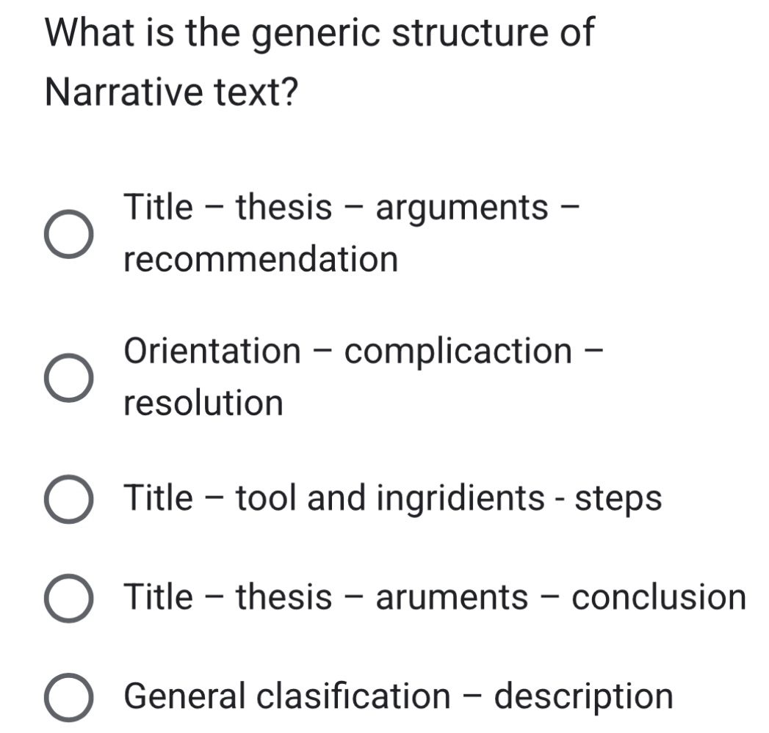The width and height of the screenshot is (769, 733).
Task: Select the 'Title – thesis – aruments – conclusion' option
Action: (x=70, y=598)
